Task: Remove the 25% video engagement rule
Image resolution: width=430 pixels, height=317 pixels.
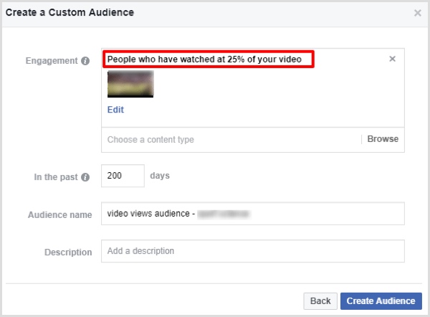Action: 393,59
